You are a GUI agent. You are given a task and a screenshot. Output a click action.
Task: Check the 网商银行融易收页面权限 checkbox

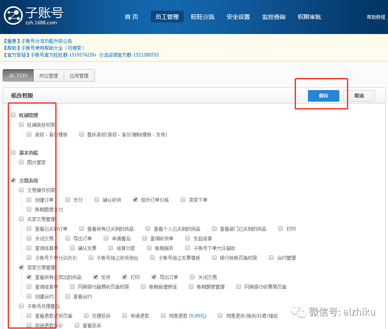72,286
